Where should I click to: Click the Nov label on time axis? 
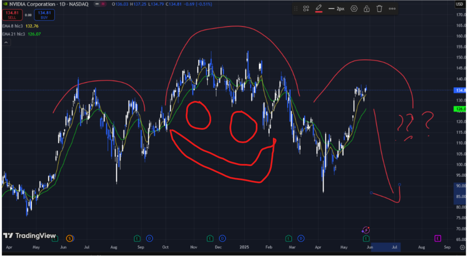click(x=194, y=247)
